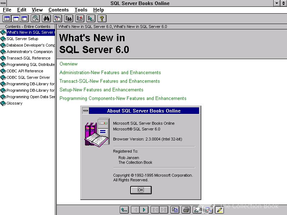The width and height of the screenshot is (287, 215).
Task: Click the magnifier-over-page search icon
Action: [36, 19]
